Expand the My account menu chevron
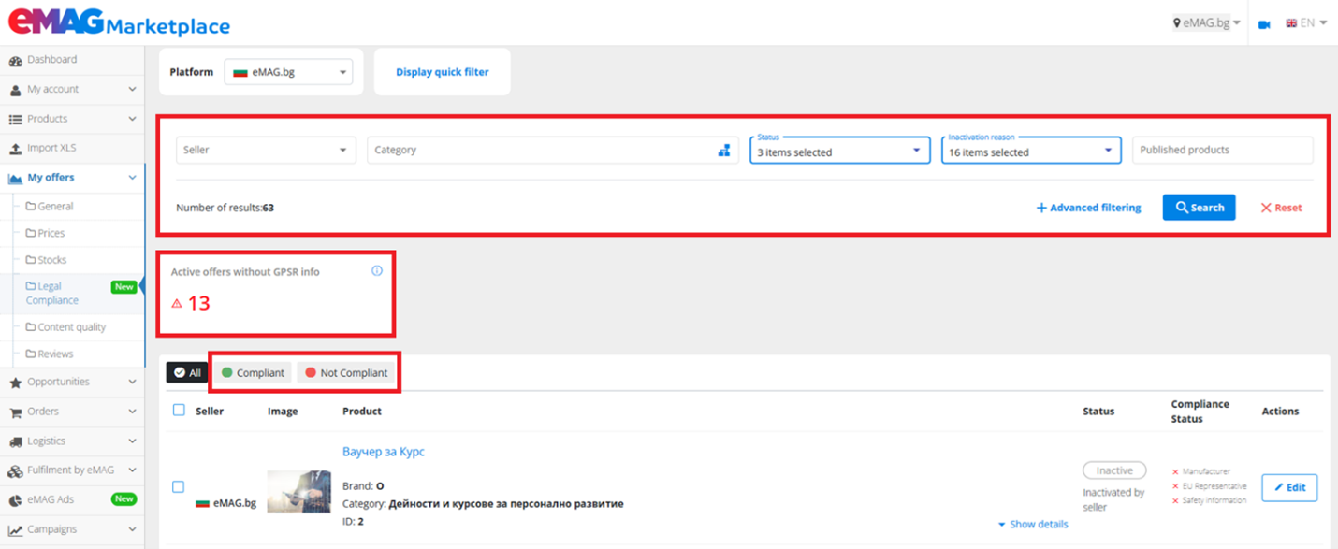This screenshot has height=549, width=1338. (x=132, y=90)
